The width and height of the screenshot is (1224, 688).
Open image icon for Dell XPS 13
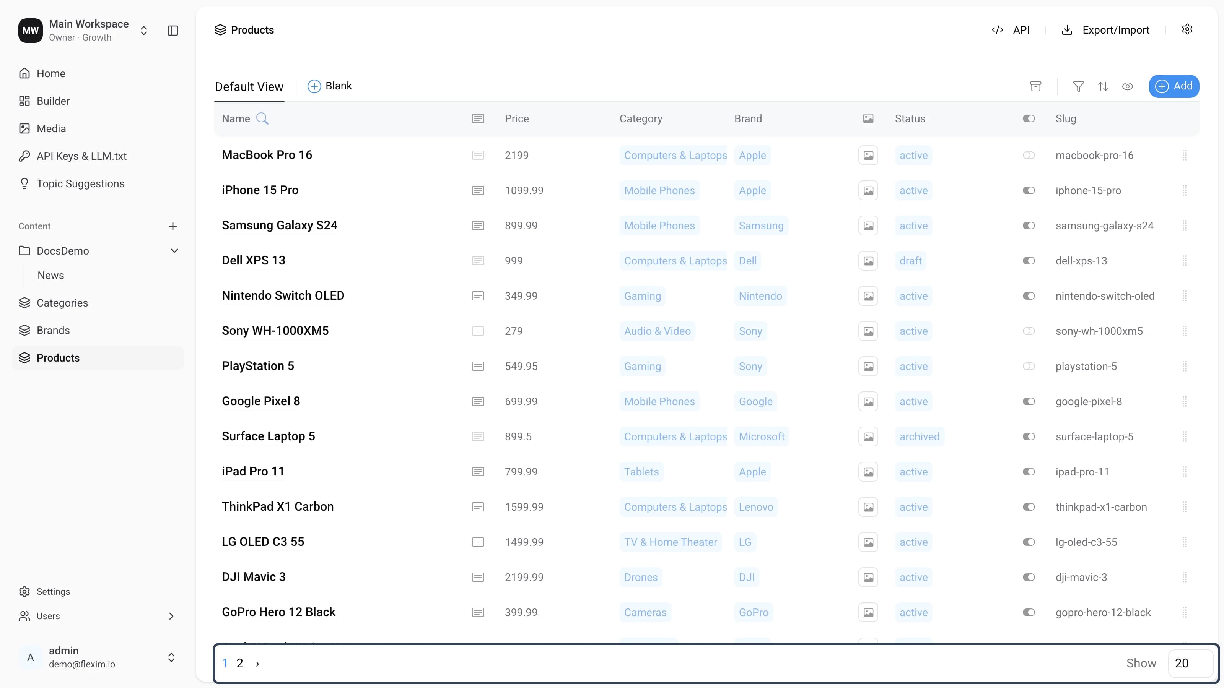pos(868,261)
